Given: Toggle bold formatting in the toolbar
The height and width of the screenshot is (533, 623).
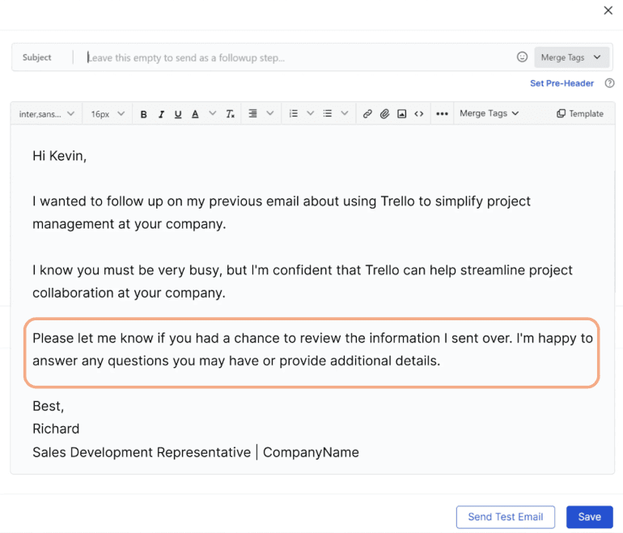Looking at the screenshot, I should coord(144,114).
